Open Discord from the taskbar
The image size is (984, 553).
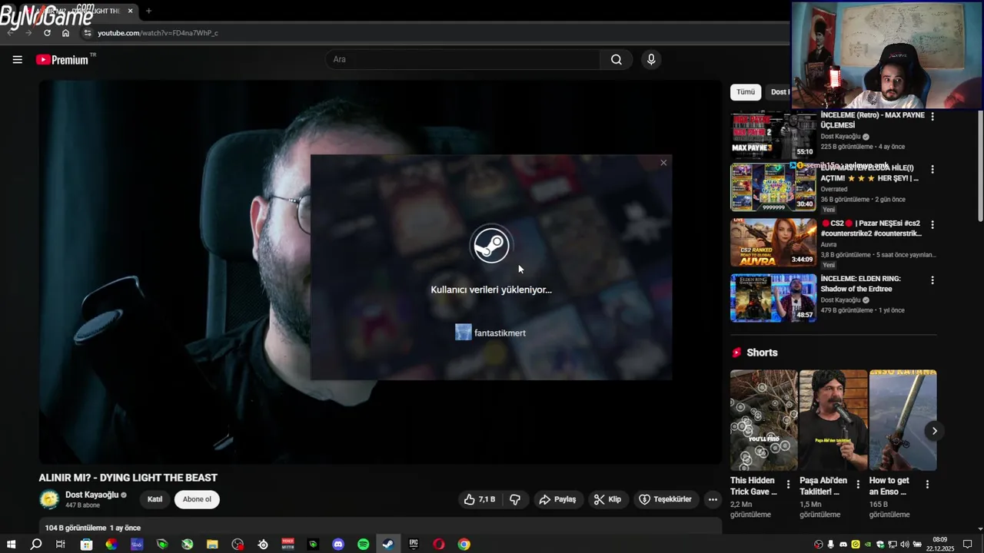338,545
